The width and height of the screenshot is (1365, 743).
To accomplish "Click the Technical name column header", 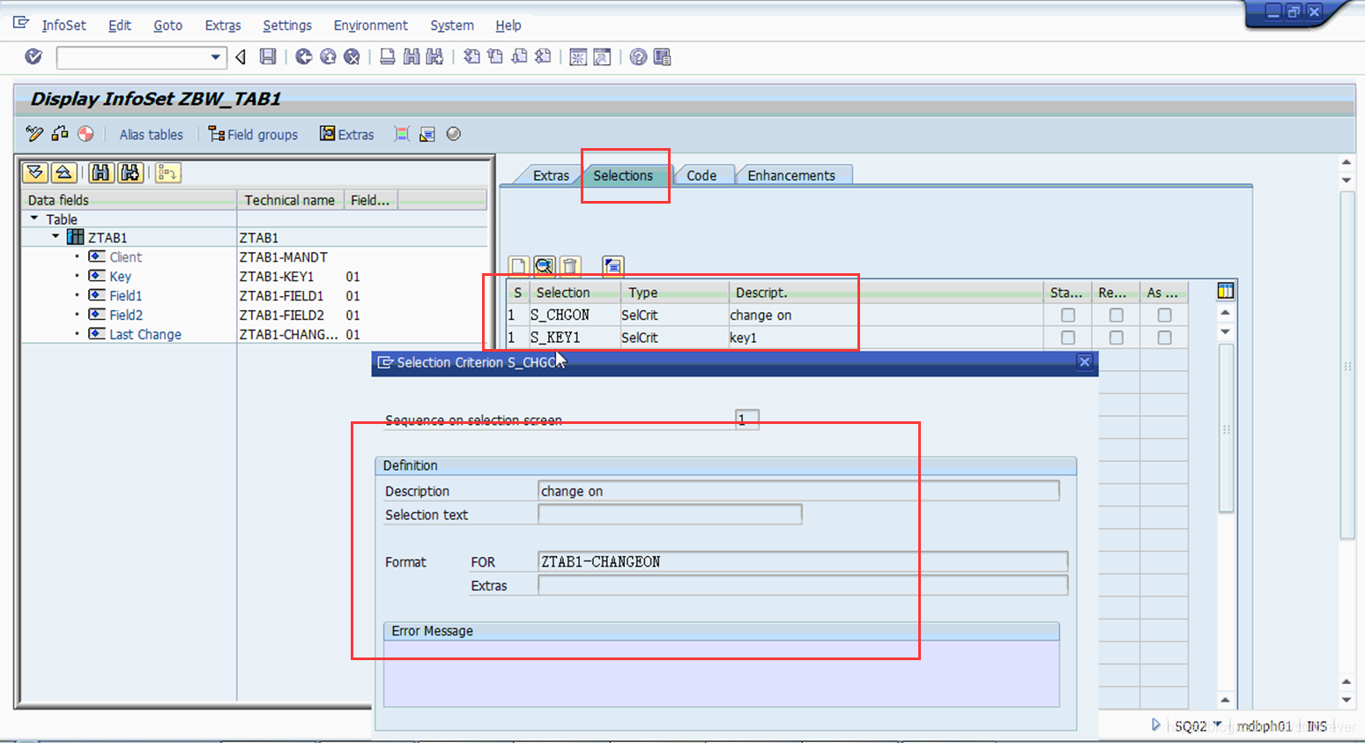I will 290,200.
